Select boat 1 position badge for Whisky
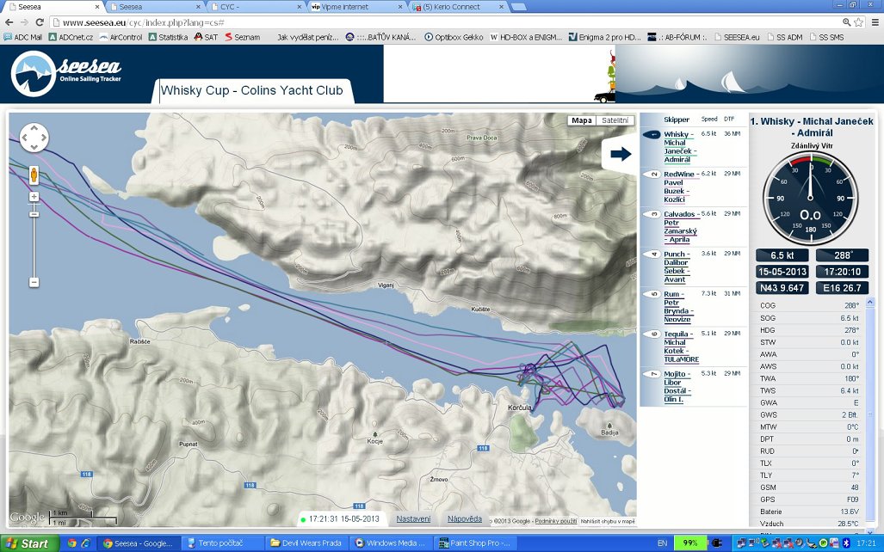Image resolution: width=884 pixels, height=552 pixels. point(653,135)
